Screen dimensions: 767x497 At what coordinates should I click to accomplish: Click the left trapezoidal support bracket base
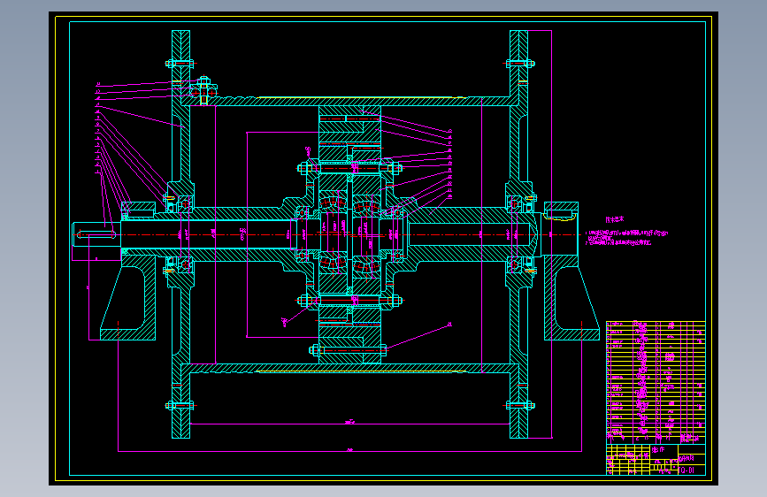click(x=127, y=334)
